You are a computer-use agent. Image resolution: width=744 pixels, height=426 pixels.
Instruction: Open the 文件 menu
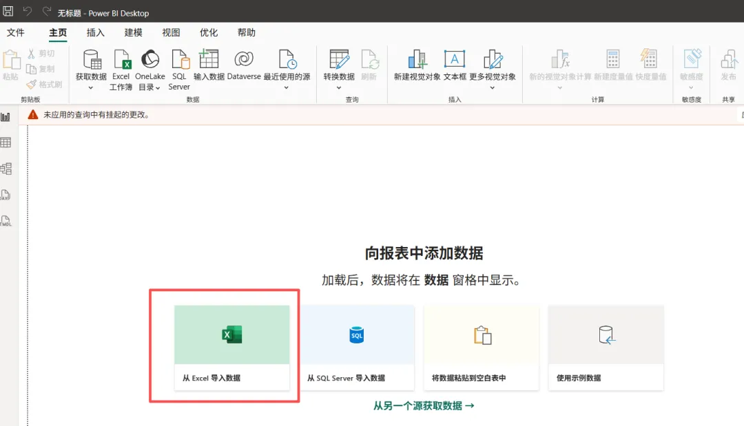16,33
